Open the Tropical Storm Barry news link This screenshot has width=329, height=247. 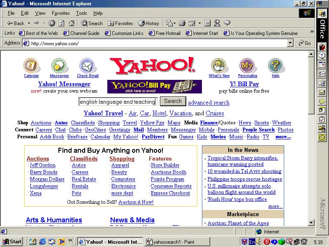(243, 161)
